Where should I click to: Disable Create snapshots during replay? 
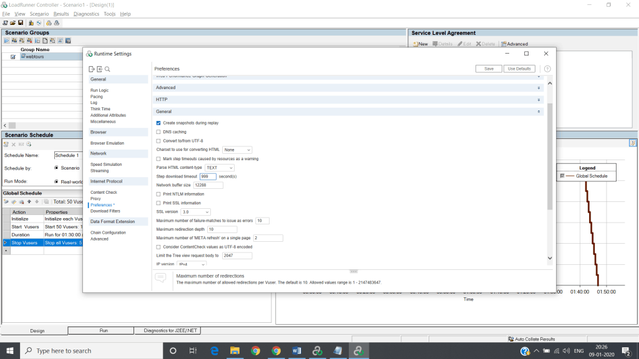tap(159, 123)
